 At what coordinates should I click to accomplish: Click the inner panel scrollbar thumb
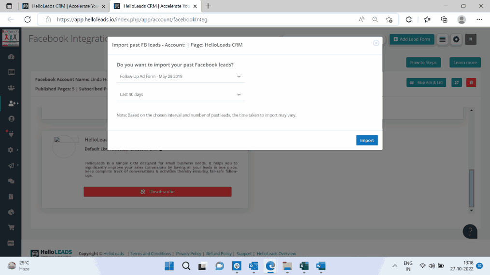[x=472, y=188]
